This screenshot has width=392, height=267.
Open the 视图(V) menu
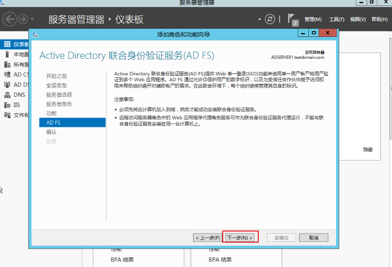[358, 19]
